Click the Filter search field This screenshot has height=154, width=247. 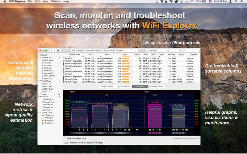(184, 50)
